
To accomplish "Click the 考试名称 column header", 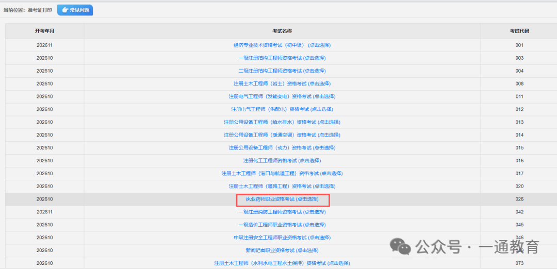I will 282,31.
